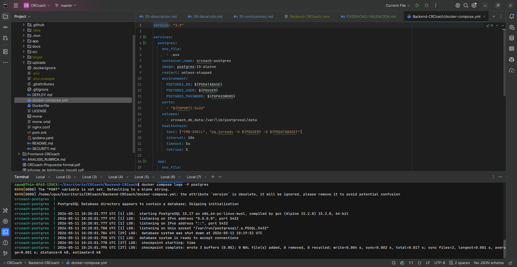This screenshot has height=267, width=517.
Task: Open the Project tool window
Action: 5,16
